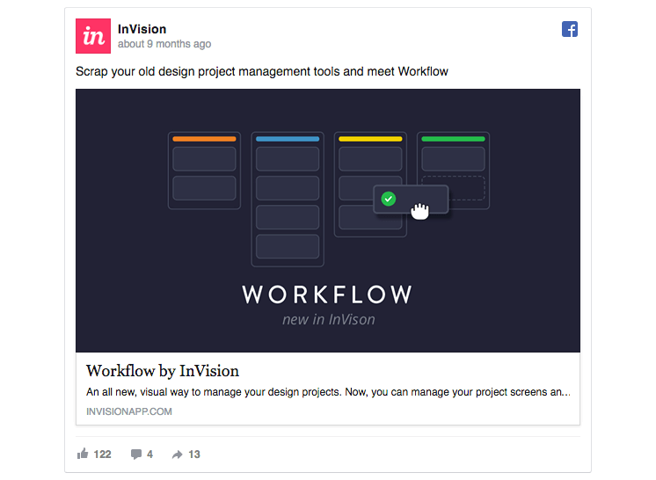Click the 122 likes count
This screenshot has height=480, width=656.
pos(102,455)
